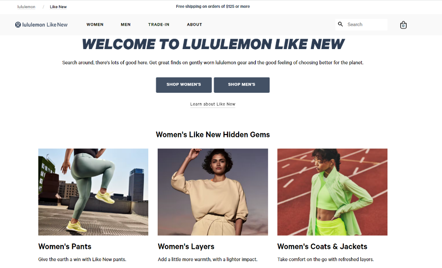This screenshot has height=268, width=442.
Task: Click the search magnifier icon
Action: (340, 24)
